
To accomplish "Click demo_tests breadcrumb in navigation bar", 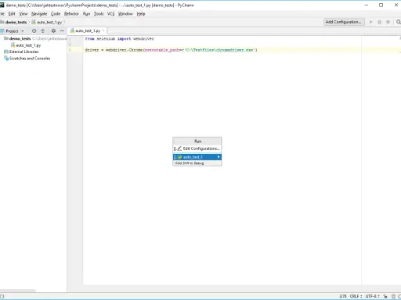I will click(x=16, y=22).
